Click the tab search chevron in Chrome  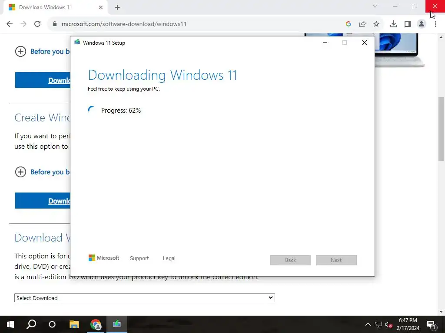375,6
